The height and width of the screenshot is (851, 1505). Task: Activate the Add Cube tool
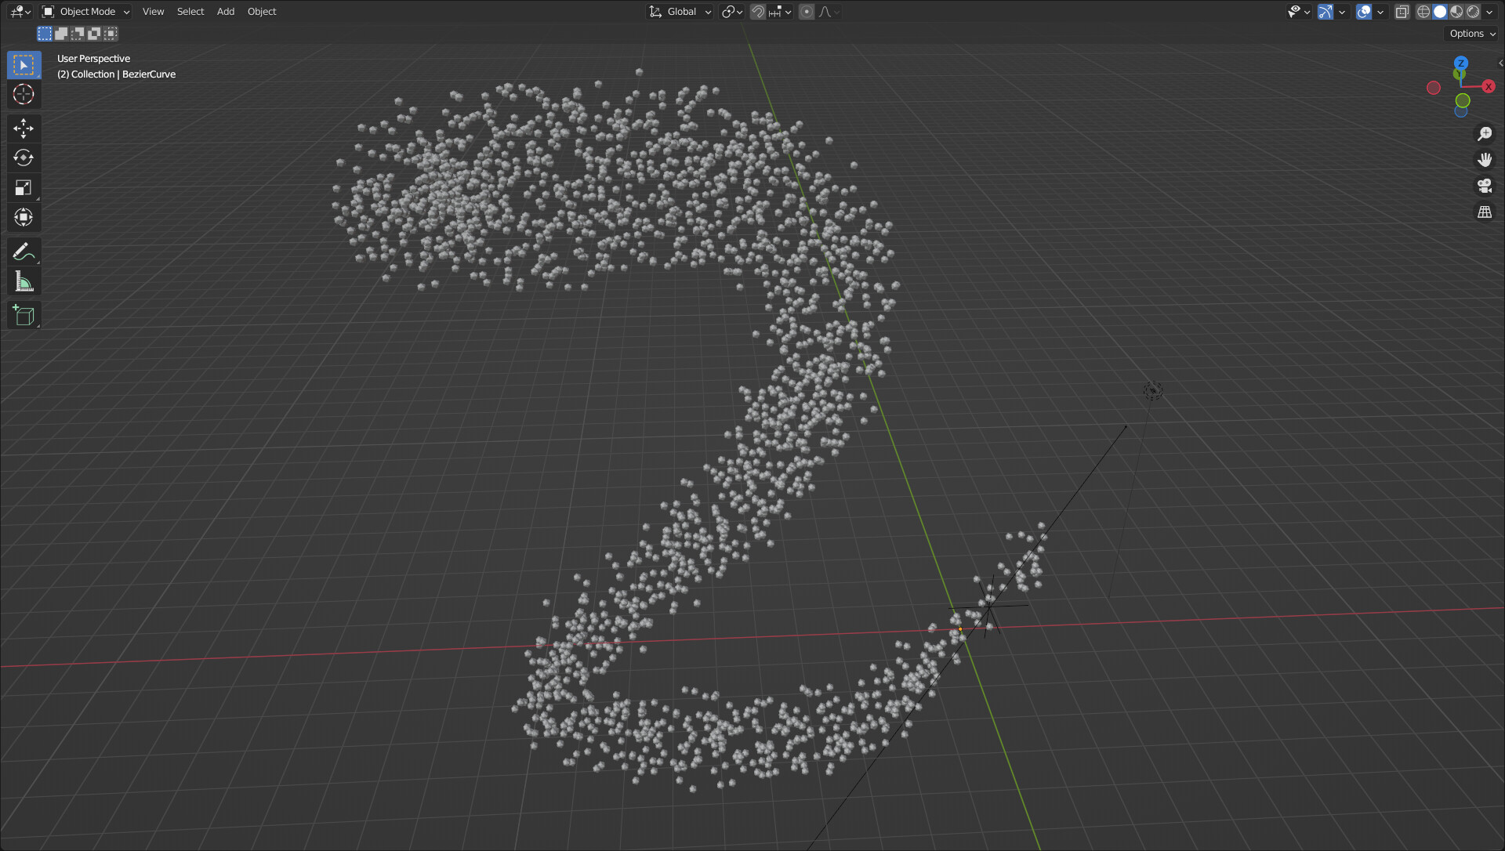tap(24, 314)
